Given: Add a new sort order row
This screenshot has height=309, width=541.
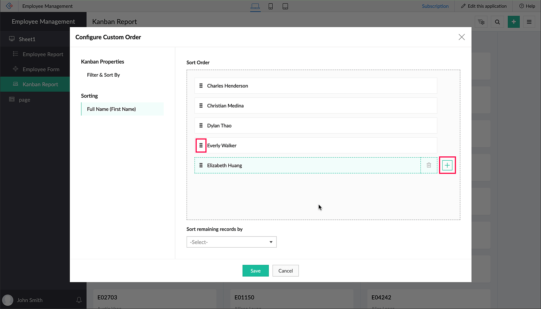Looking at the screenshot, I should click(447, 165).
